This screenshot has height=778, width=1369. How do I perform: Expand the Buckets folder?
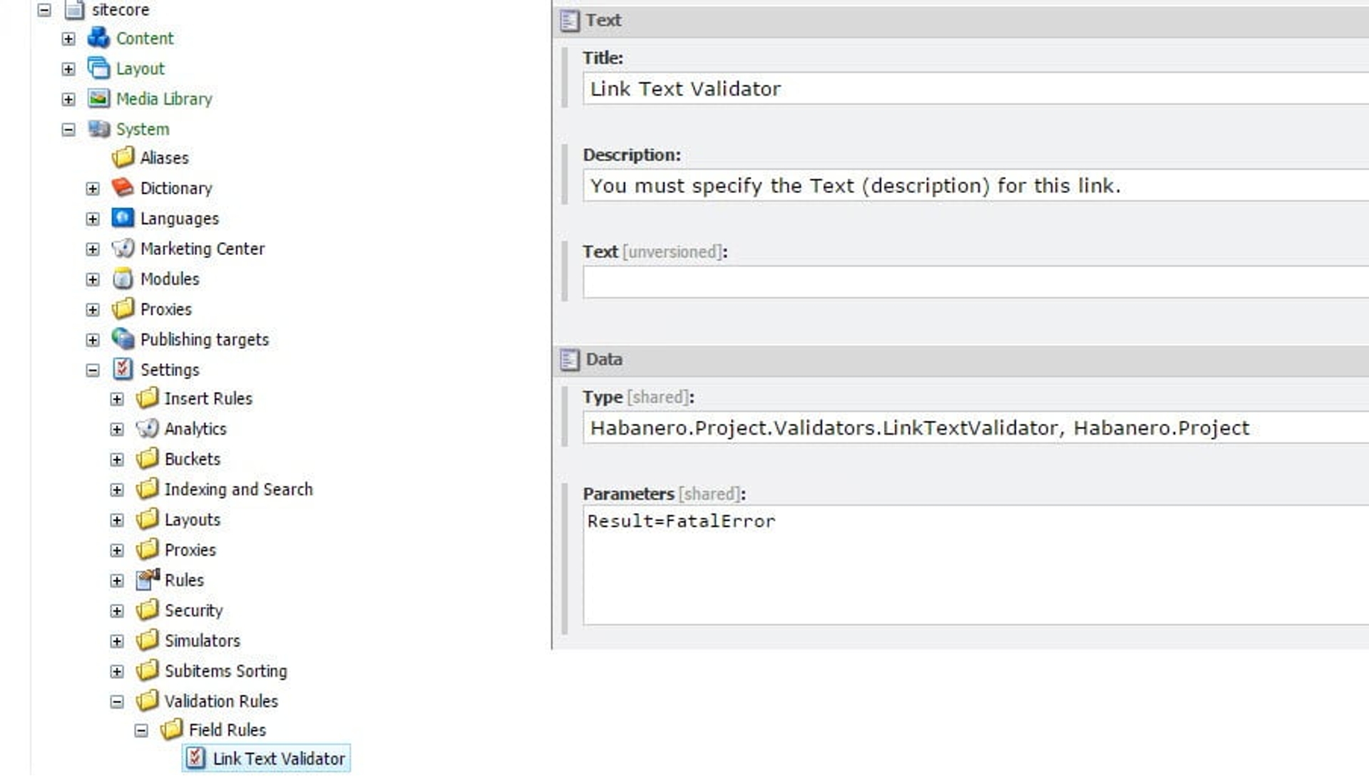pos(117,460)
